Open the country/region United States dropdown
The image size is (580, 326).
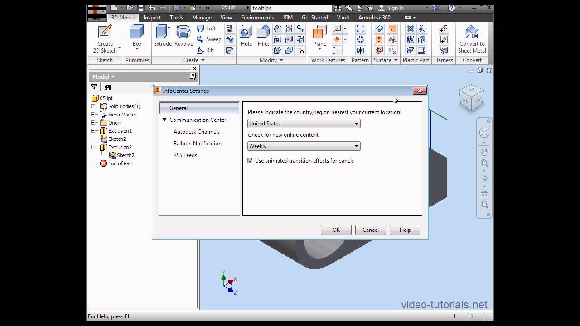pos(304,124)
